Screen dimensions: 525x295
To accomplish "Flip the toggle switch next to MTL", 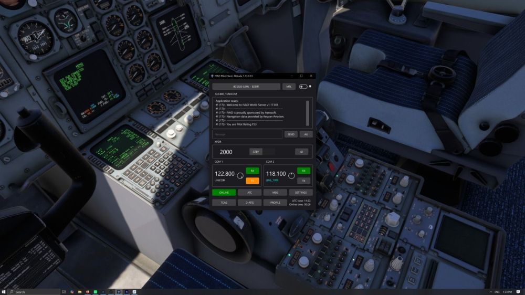I will (303, 87).
